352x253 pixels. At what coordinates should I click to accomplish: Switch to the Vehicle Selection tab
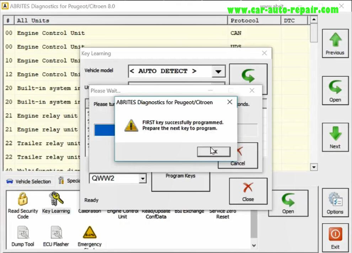[29, 181]
